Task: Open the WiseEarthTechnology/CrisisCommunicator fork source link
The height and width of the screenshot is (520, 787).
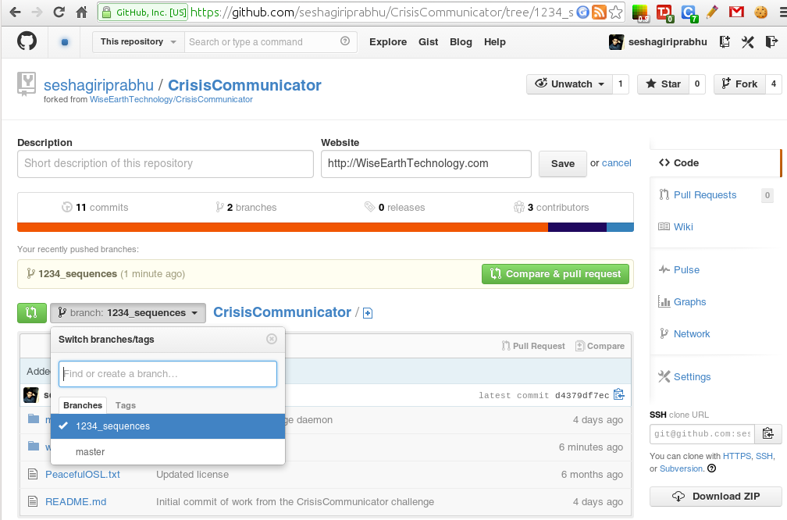Action: coord(171,99)
